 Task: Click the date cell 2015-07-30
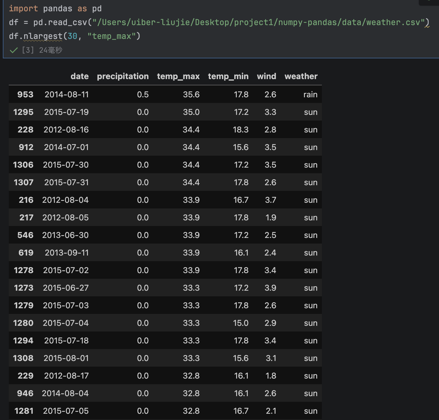click(66, 165)
